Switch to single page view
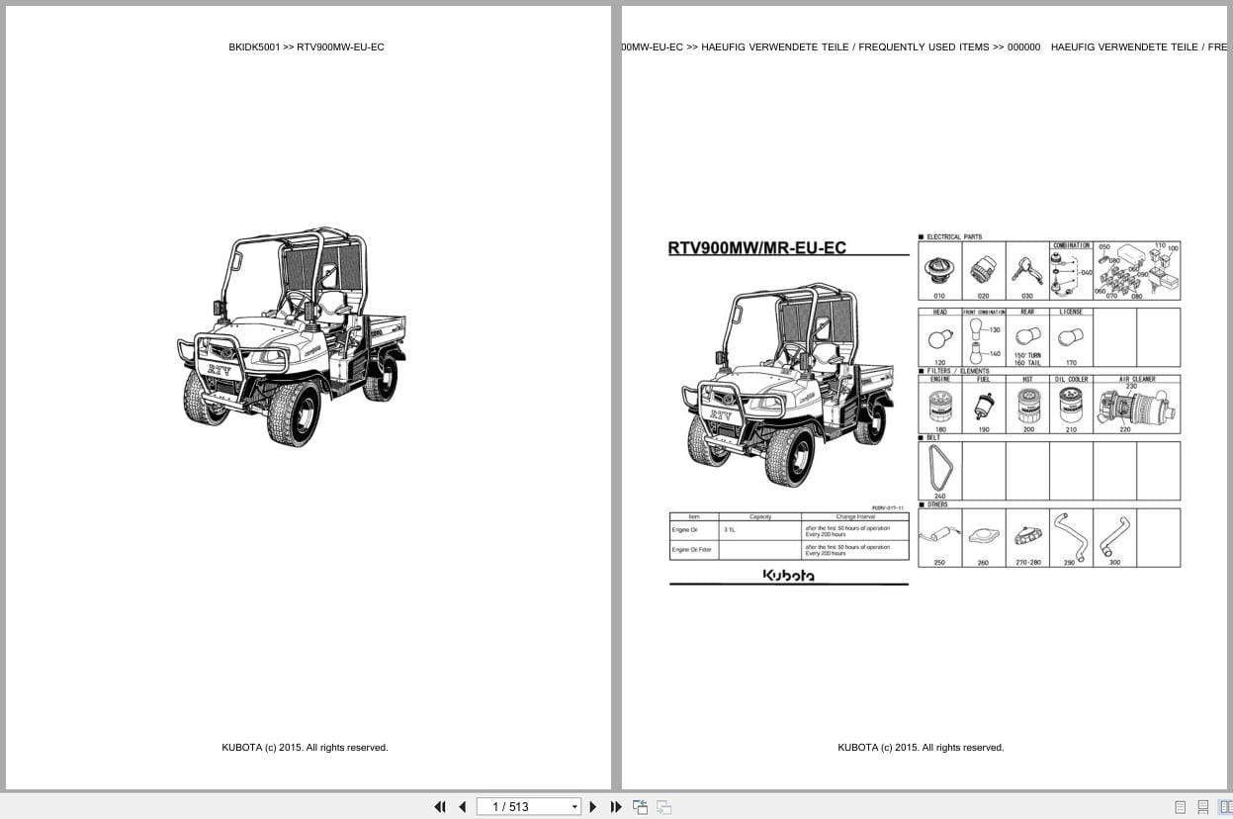This screenshot has height=819, width=1233. (x=1179, y=807)
